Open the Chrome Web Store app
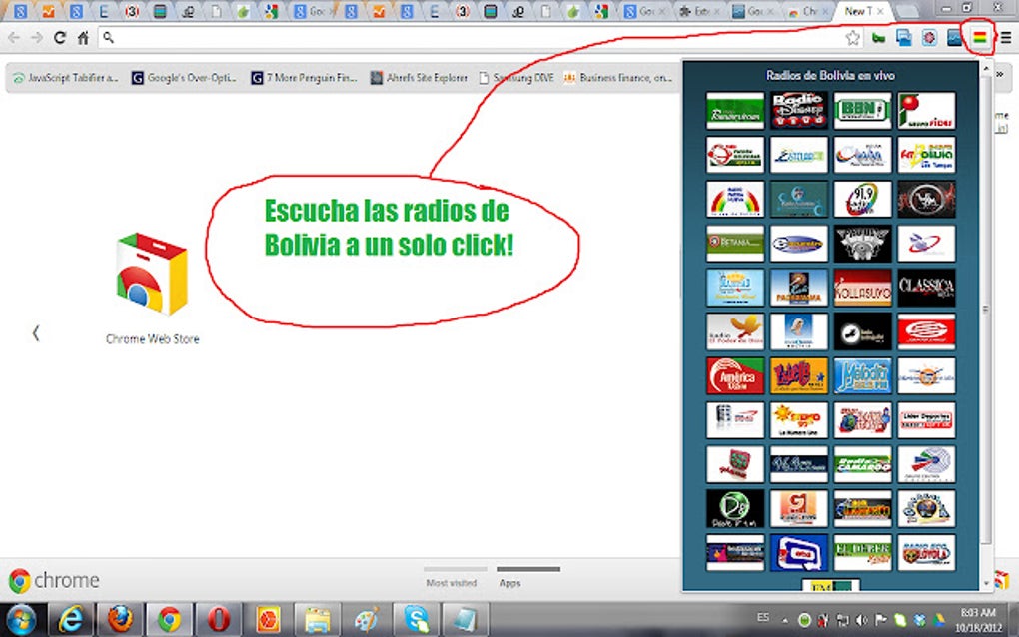Viewport: 1019px width, 637px height. [x=152, y=288]
